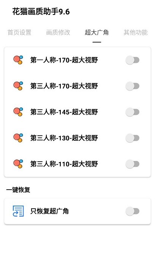Viewport: 155px width, 267px height.
Task: Click the 花猫画质助手9.6 app title
Action: [x=41, y=12]
